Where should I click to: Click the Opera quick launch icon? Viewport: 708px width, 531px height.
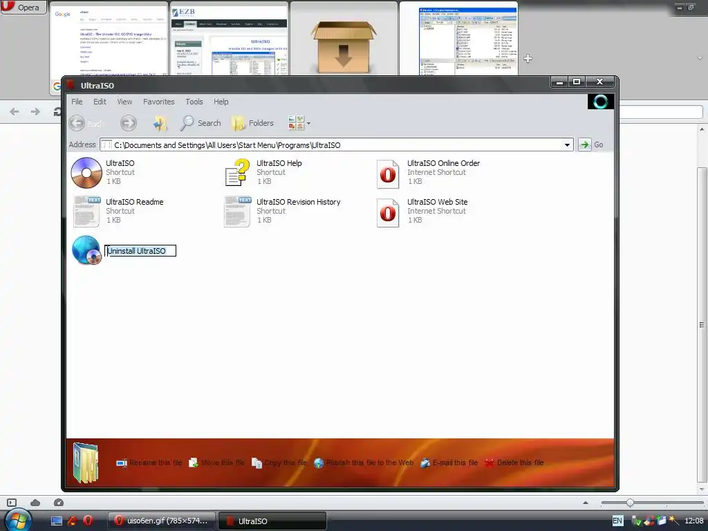(x=88, y=521)
